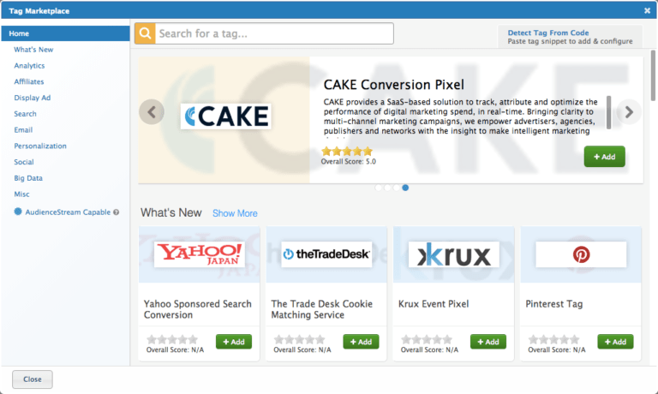Click Show More next to What's New

click(x=235, y=213)
